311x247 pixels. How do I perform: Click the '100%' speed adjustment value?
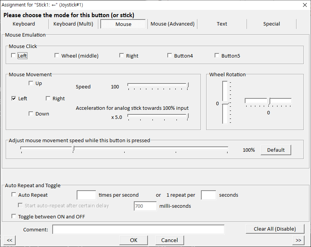click(249, 150)
